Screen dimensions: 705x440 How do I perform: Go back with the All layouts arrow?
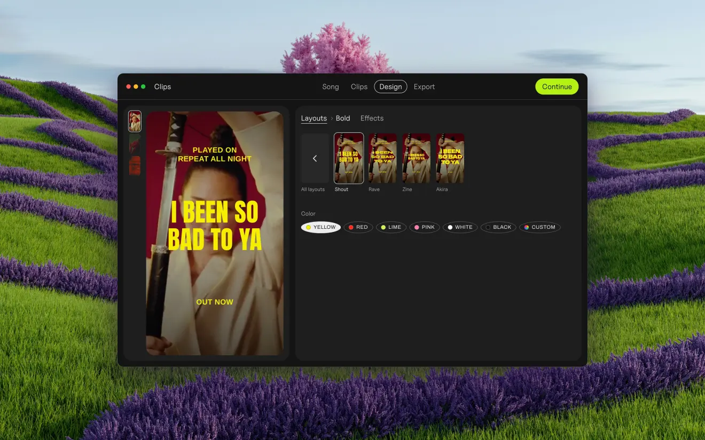[x=315, y=158]
